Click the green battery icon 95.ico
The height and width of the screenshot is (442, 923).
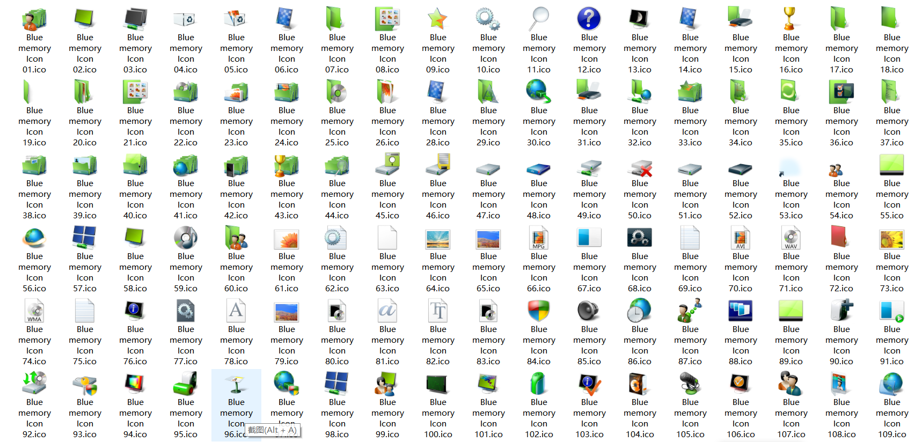point(186,384)
